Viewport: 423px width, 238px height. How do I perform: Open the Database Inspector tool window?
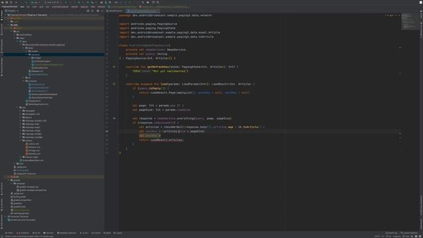point(67,233)
